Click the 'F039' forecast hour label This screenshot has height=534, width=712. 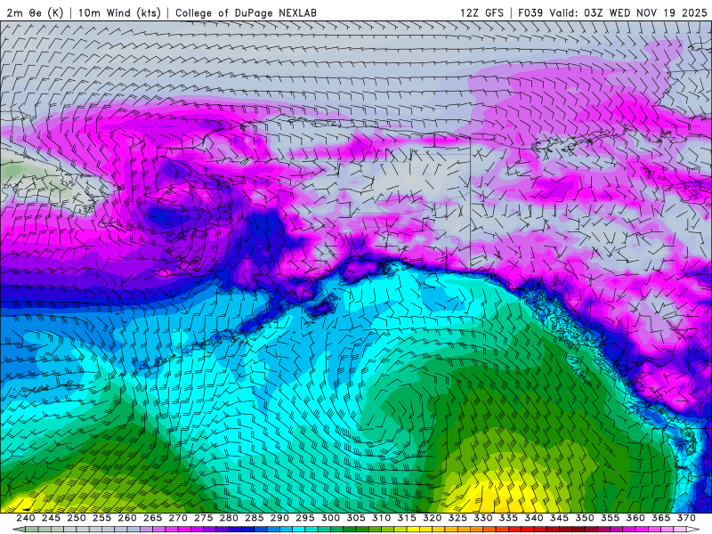click(530, 12)
